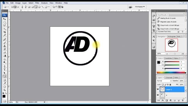Select the Horizontal Type tool

[x=4, y=70]
